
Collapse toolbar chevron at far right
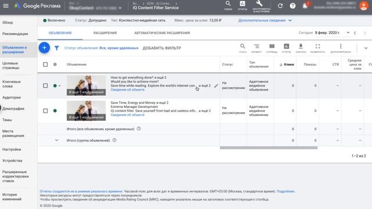pyautogui.click(x=366, y=48)
